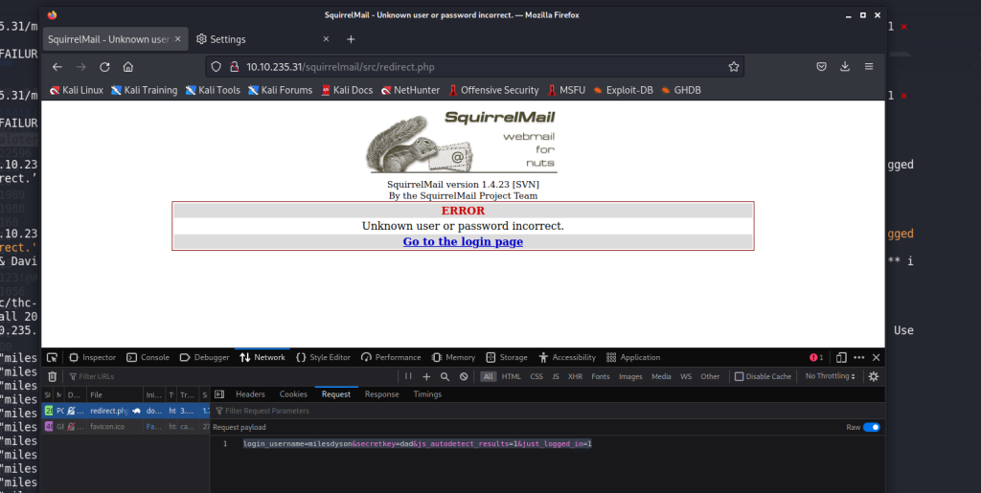981x493 pixels.
Task: Open the Timings request tab
Action: [427, 394]
